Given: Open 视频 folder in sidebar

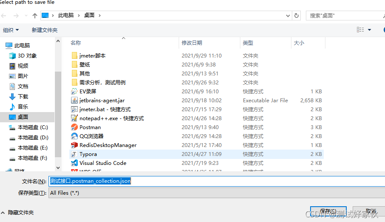Looking at the screenshot, I should pyautogui.click(x=19, y=66).
